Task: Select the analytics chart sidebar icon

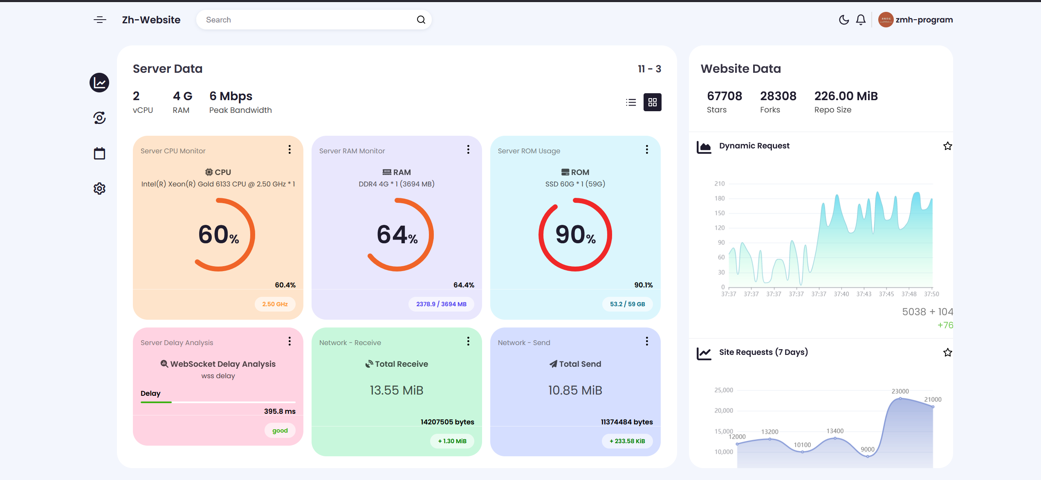Action: 99,83
